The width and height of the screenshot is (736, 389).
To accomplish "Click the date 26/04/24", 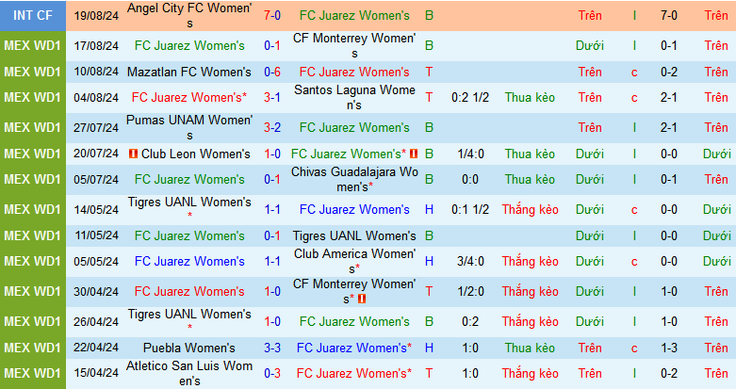I will 95,321.
